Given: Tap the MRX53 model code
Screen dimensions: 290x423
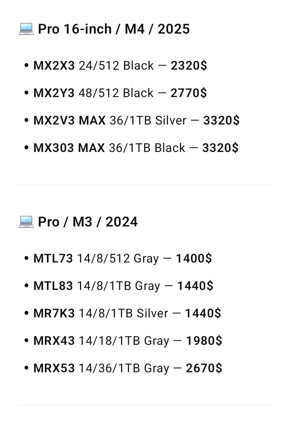Looking at the screenshot, I should pyautogui.click(x=54, y=368).
